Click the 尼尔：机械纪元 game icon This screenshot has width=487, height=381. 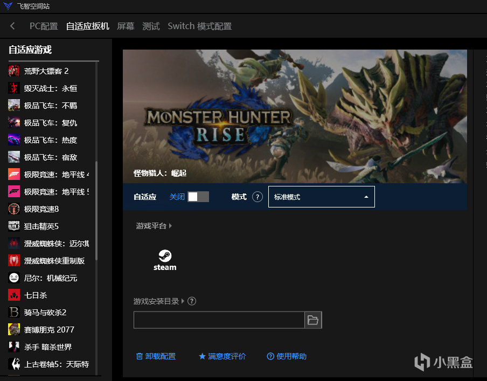click(14, 278)
